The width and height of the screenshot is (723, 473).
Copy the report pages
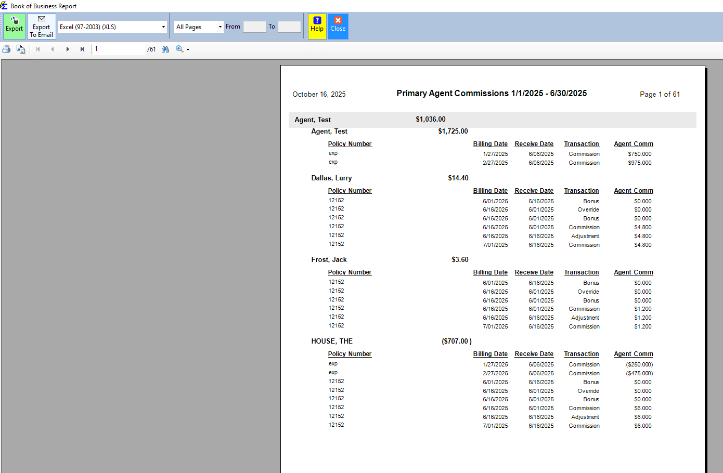(21, 49)
